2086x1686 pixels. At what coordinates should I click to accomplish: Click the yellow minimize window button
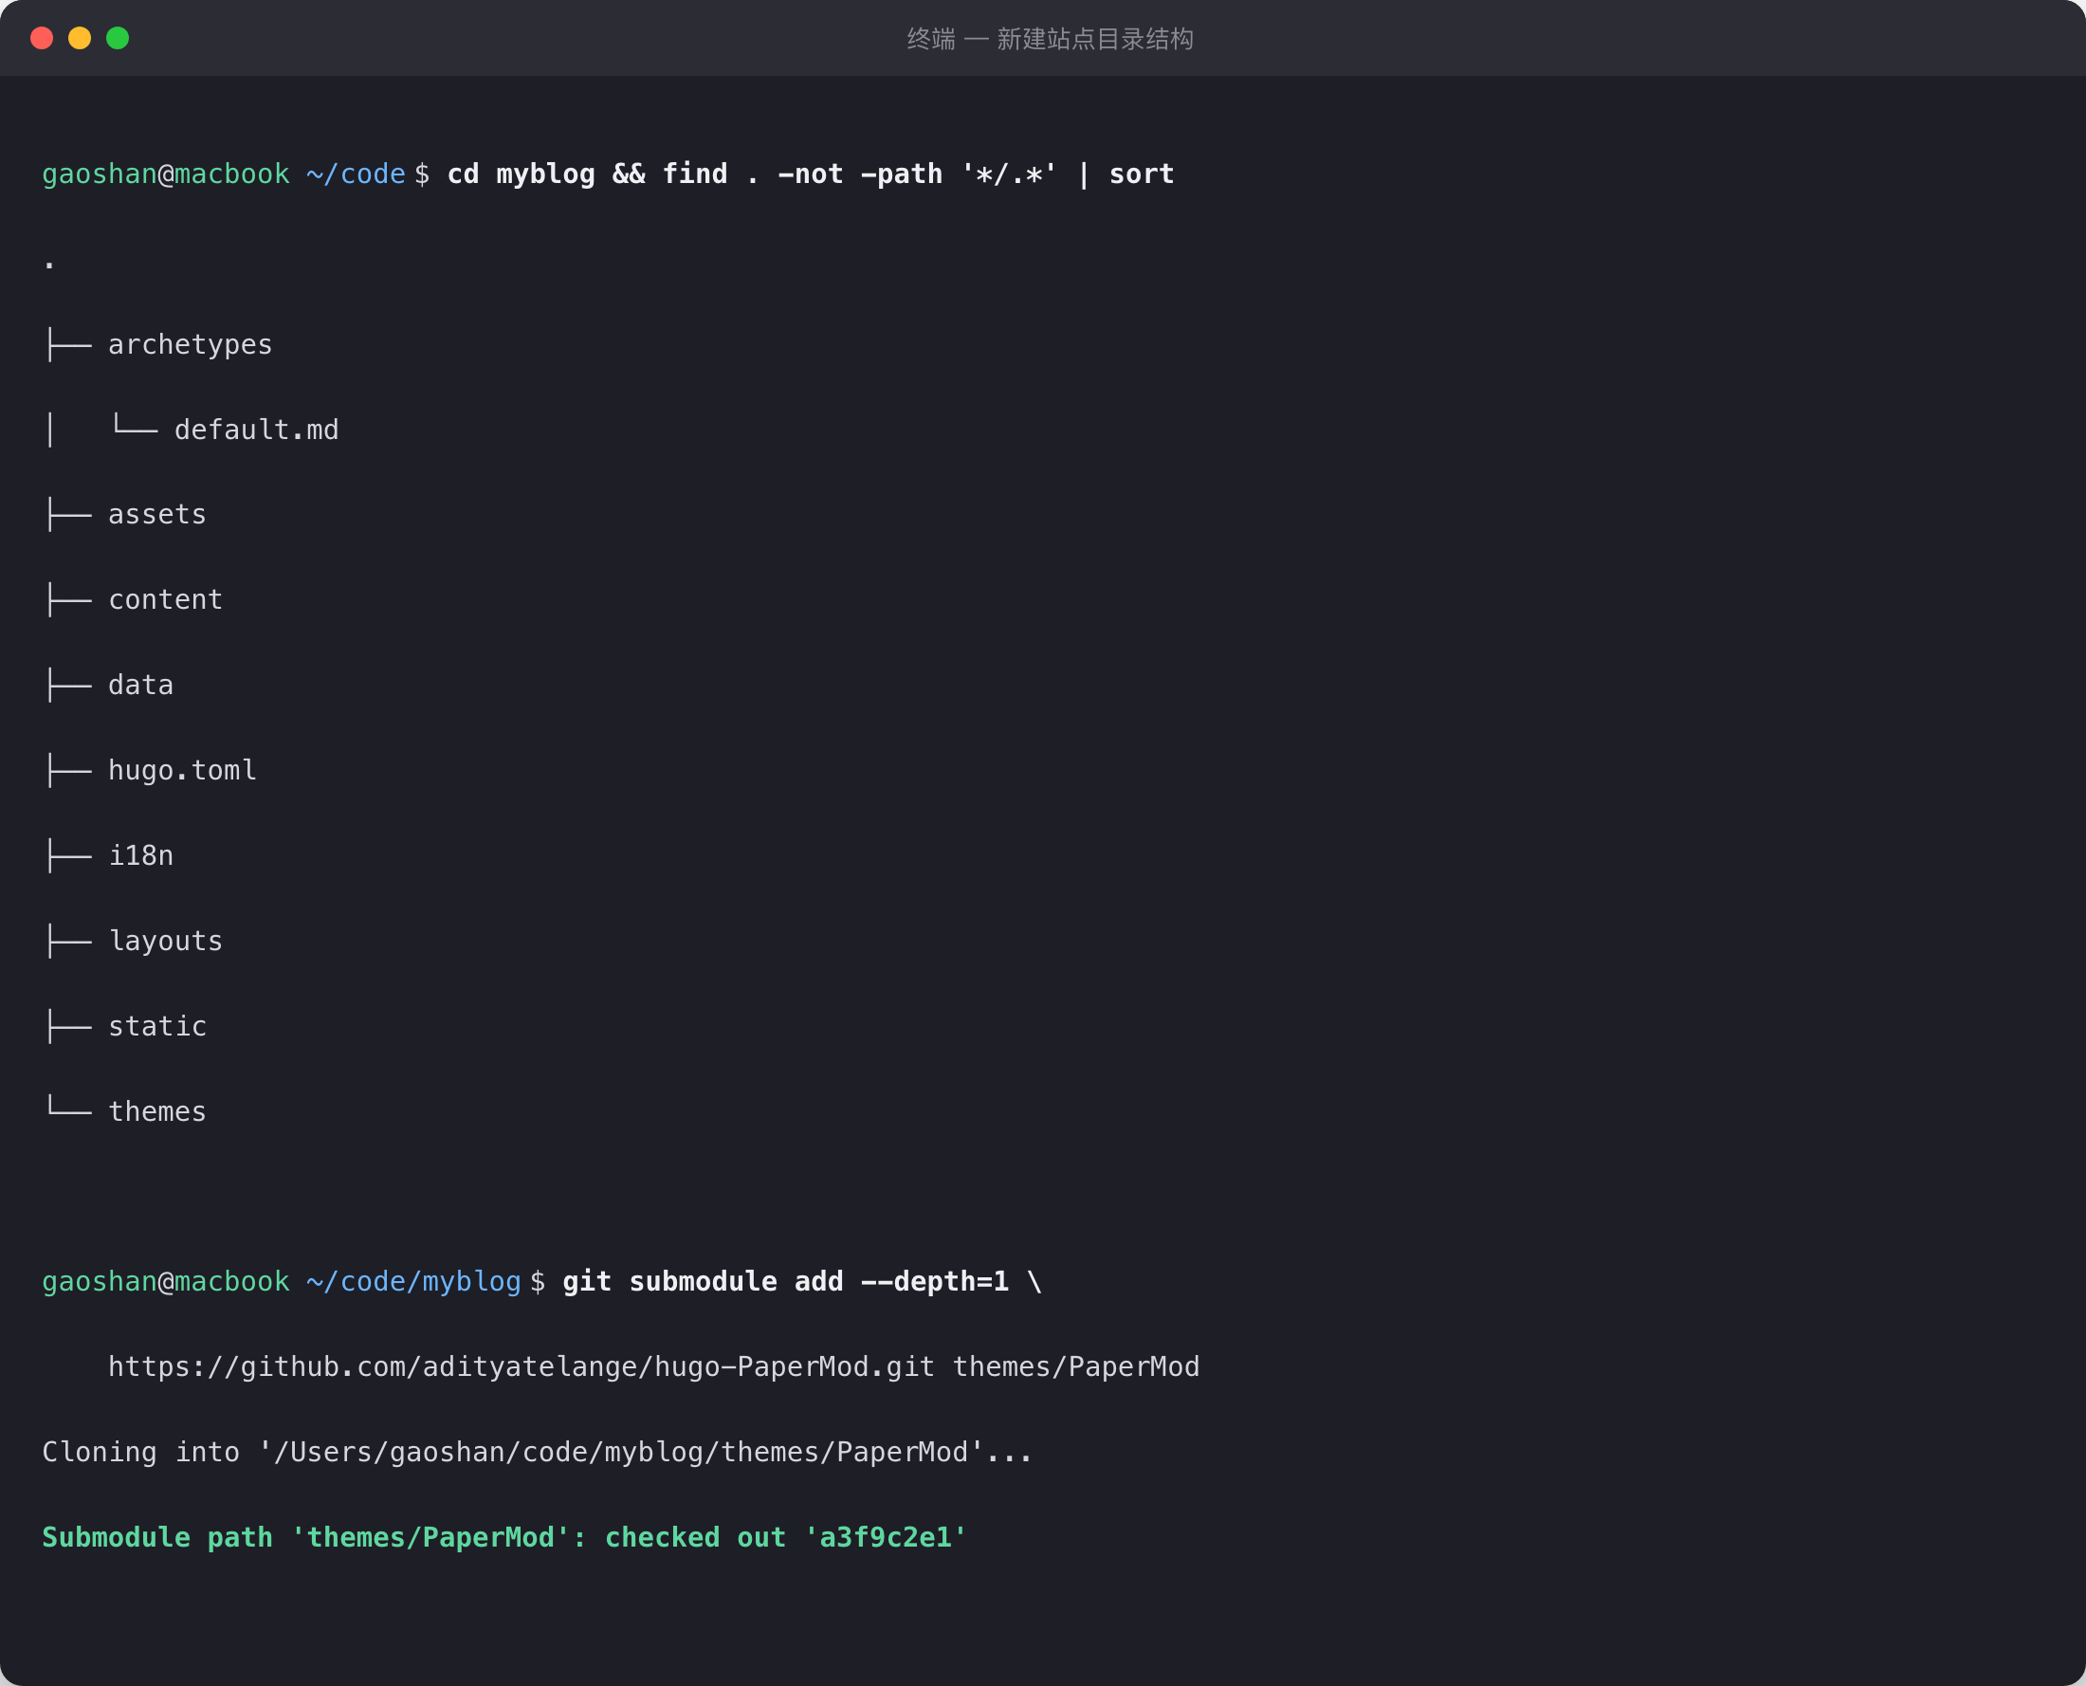coord(80,38)
